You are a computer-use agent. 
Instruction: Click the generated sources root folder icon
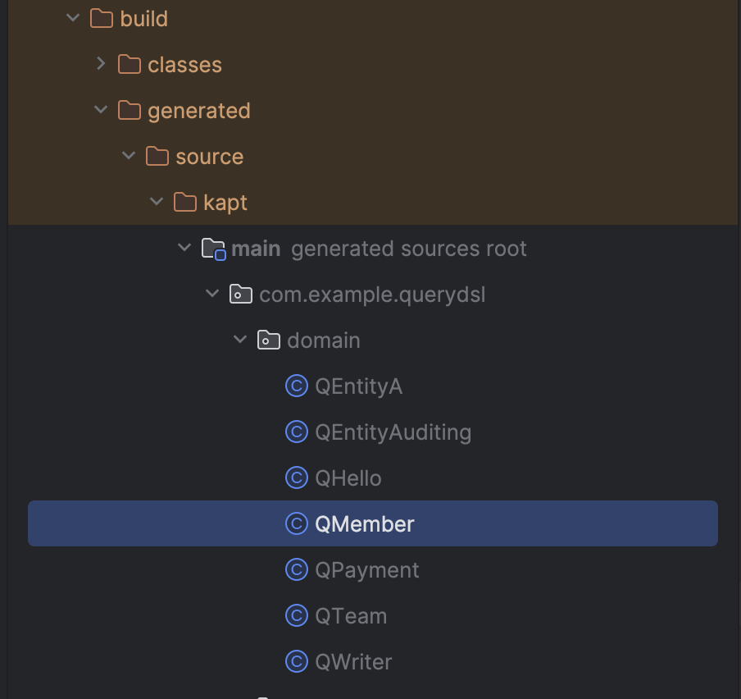pos(213,249)
